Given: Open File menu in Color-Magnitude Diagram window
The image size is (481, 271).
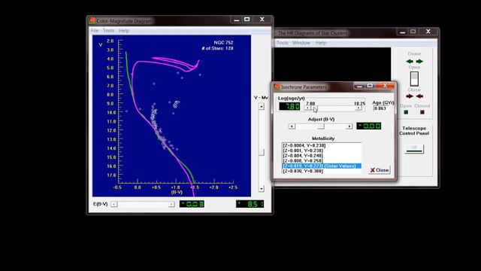Looking at the screenshot, I should click(95, 31).
